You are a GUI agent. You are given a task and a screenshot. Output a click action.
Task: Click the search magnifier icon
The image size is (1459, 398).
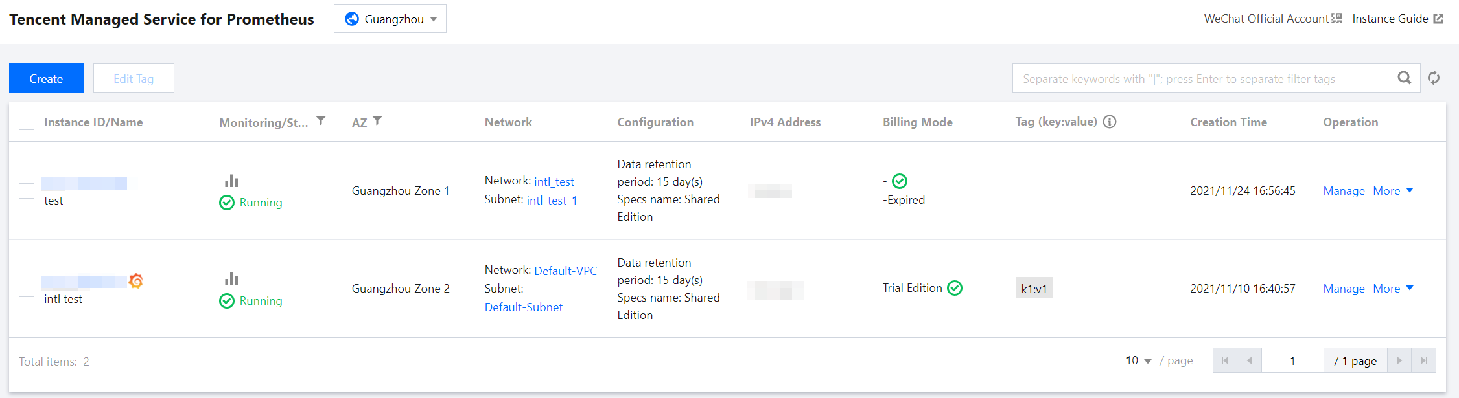click(1404, 78)
